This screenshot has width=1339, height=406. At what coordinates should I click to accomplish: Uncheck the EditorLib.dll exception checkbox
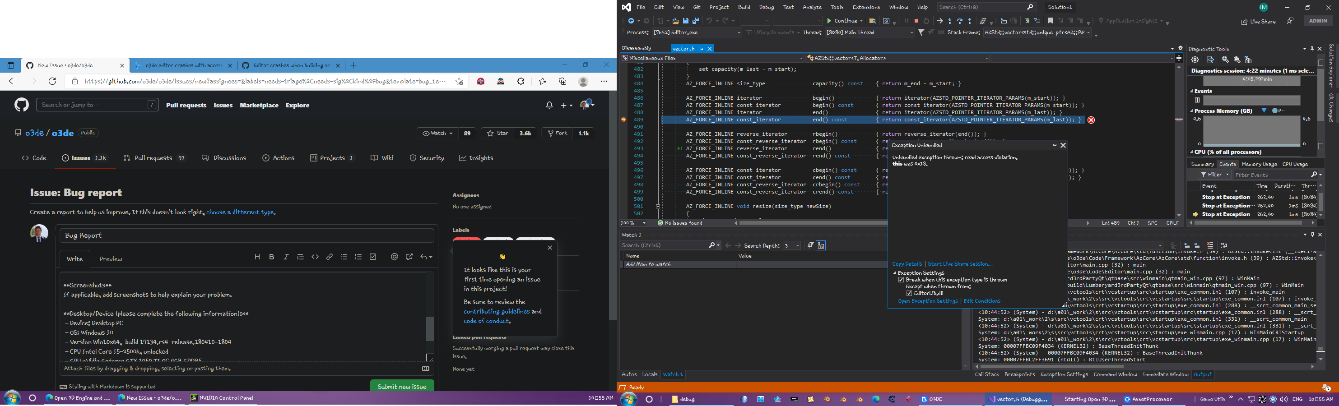pos(909,293)
